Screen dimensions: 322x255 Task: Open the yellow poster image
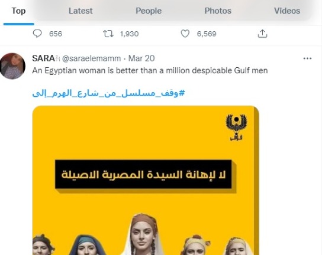point(146,180)
